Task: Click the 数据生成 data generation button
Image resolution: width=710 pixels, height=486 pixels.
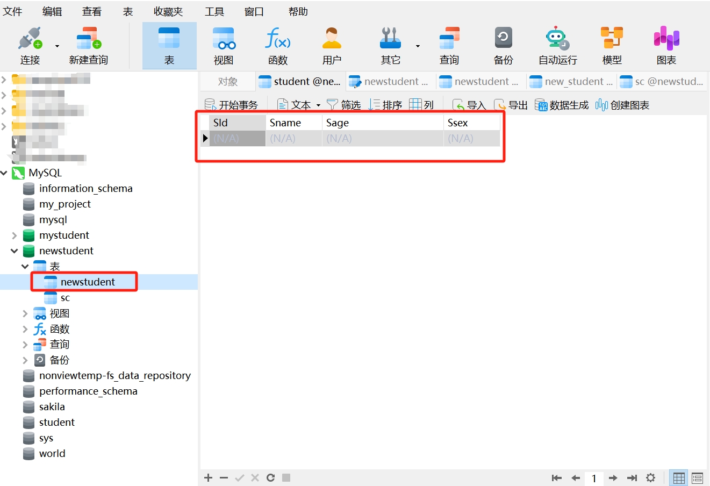Action: [x=562, y=105]
